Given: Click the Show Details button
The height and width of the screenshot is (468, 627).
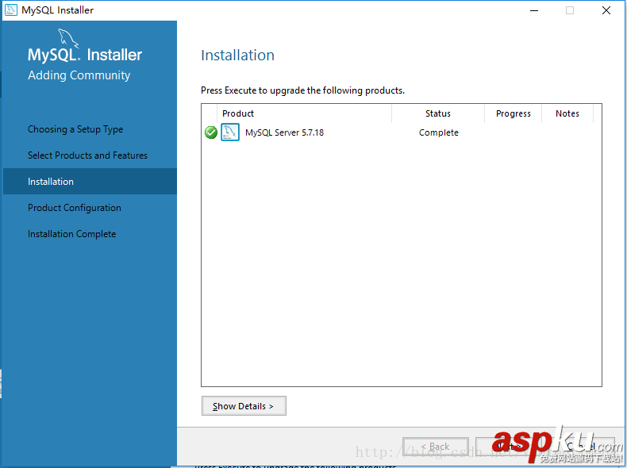Looking at the screenshot, I should (x=244, y=406).
